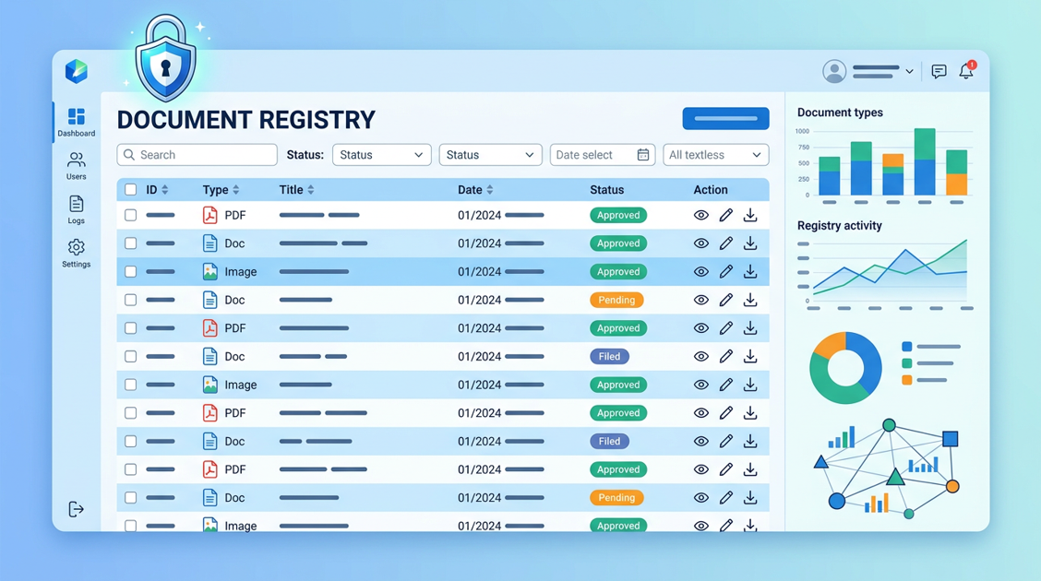This screenshot has width=1041, height=581.
Task: Tick the select-all checkbox in table header
Action: coord(131,190)
